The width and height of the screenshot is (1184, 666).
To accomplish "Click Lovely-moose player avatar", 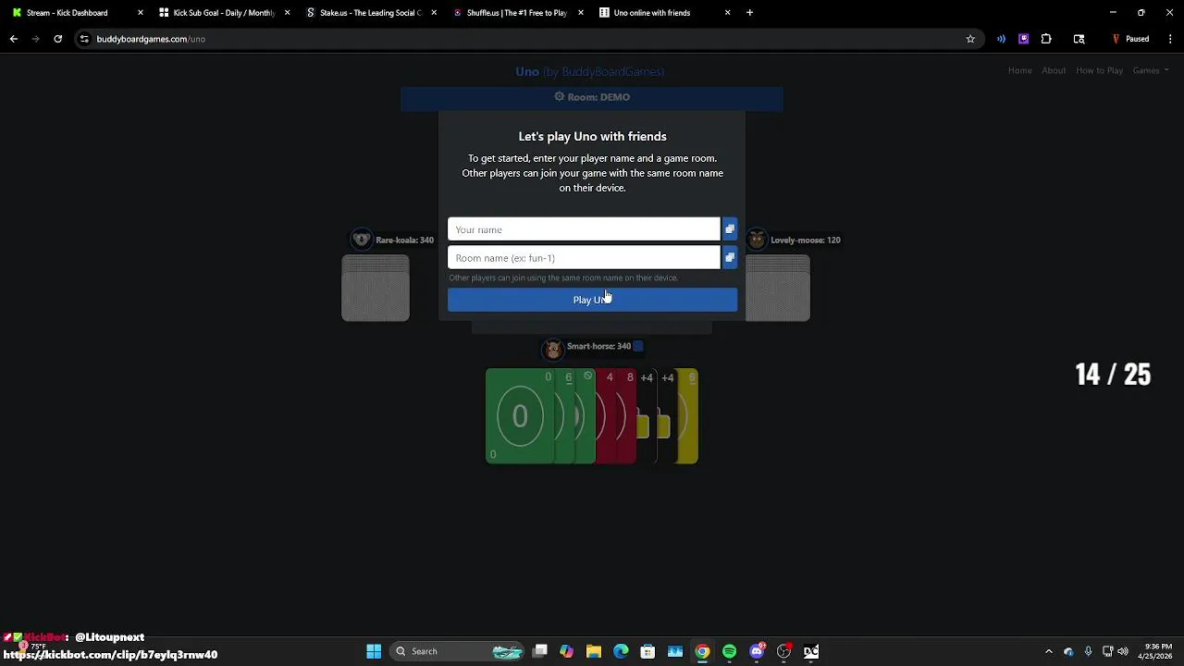I will (x=757, y=240).
